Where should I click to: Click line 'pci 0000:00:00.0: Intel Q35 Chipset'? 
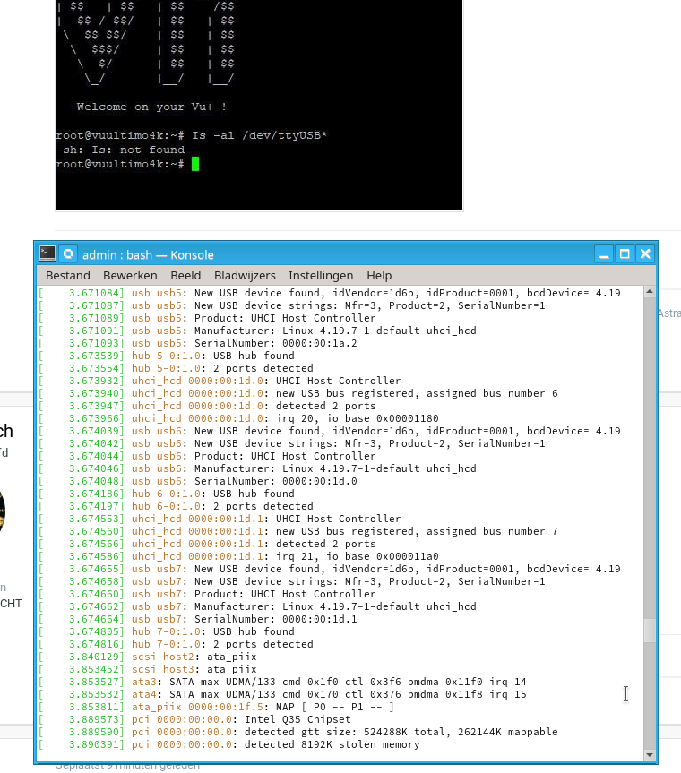click(241, 720)
